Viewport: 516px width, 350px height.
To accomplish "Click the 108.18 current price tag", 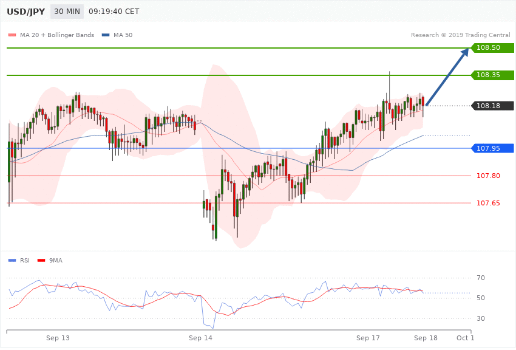I will click(x=493, y=106).
